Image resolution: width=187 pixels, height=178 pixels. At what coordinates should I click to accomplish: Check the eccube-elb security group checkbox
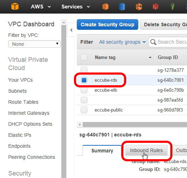(x=84, y=90)
